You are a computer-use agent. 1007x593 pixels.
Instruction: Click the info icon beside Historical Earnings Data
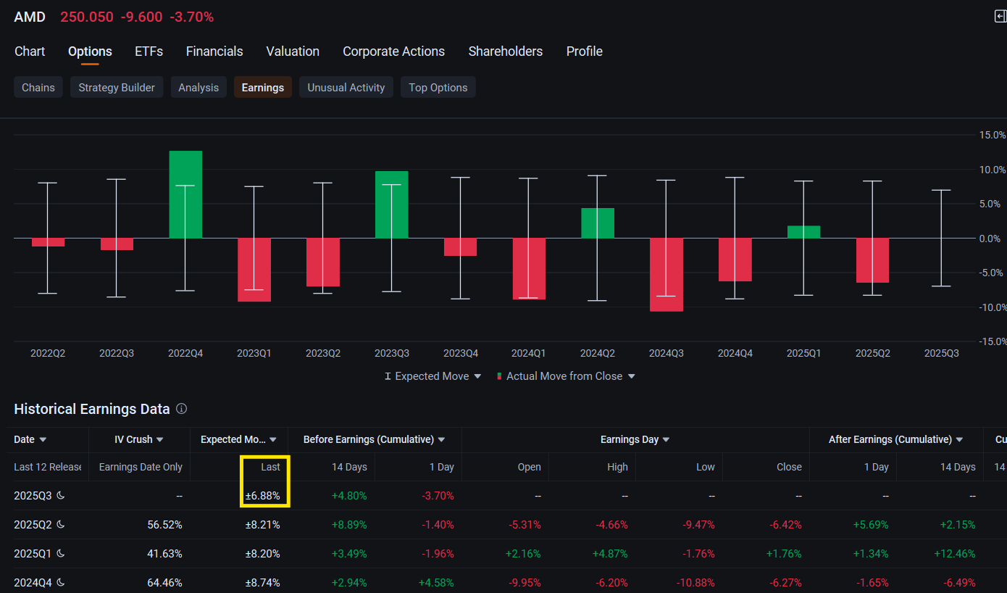point(182,409)
